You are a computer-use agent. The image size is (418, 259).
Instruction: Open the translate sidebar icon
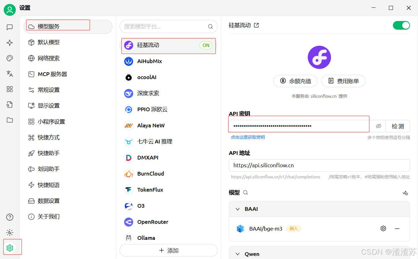point(10,74)
